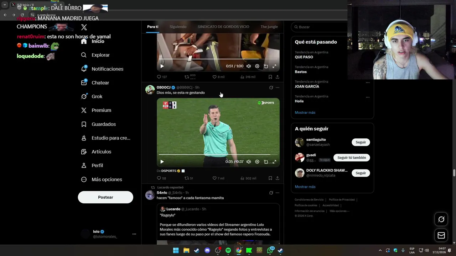Screen dimensions: 456x256
Task: Repost the 0800CJ post with 51 reposts
Action: tap(189, 178)
